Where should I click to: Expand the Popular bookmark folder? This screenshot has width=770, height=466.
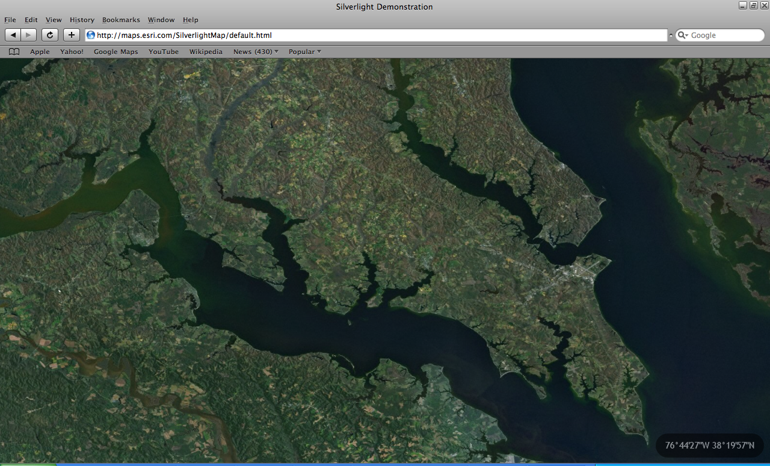click(x=305, y=52)
